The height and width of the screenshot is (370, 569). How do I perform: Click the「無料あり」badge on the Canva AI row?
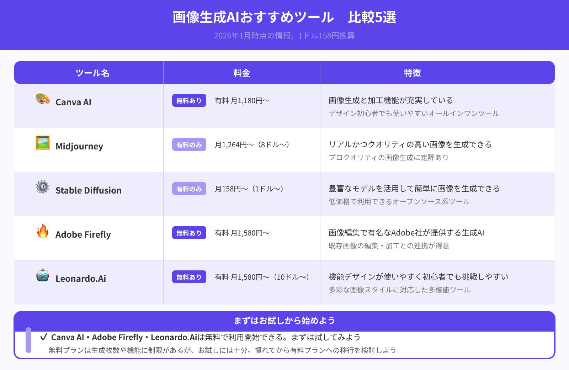point(189,100)
